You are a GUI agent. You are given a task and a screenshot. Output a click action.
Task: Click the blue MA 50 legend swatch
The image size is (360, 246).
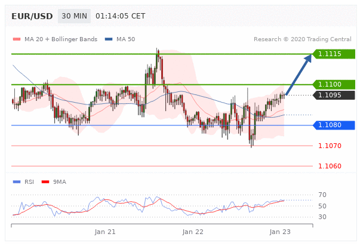[109, 39]
